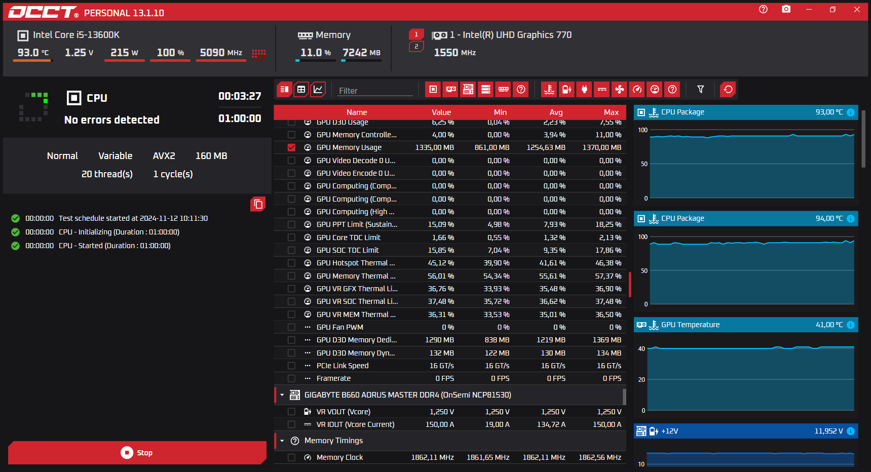Viewport: 871px width, 472px height.
Task: Click the Filter text field
Action: (375, 91)
